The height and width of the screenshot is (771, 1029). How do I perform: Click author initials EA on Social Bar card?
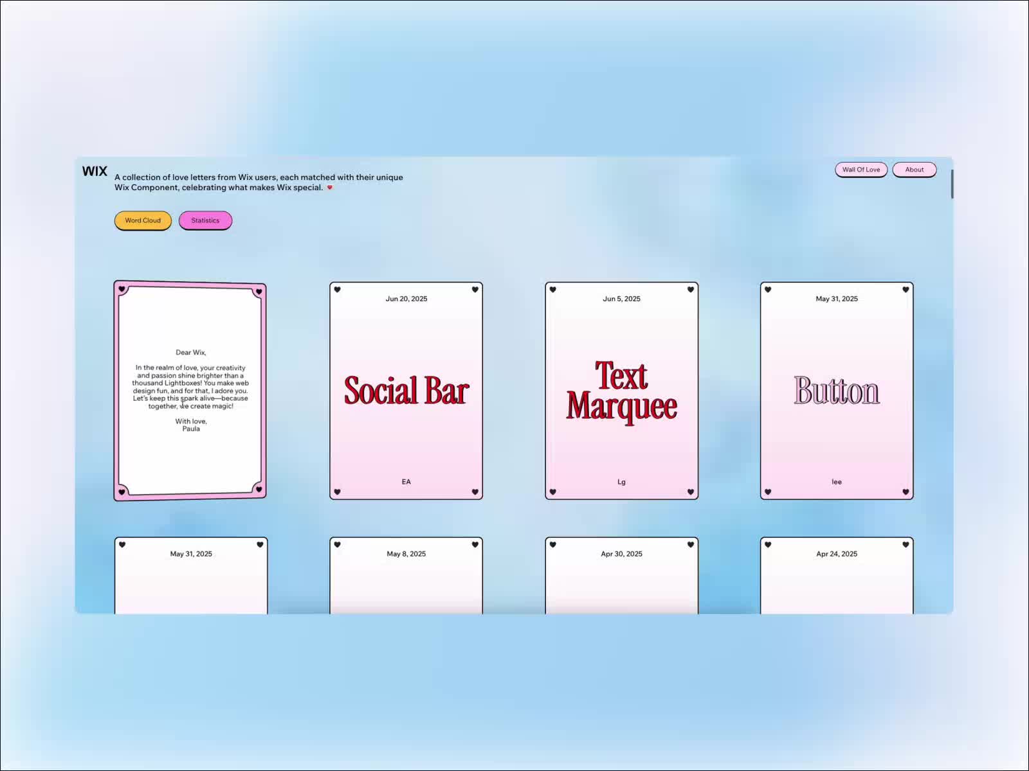[x=406, y=482]
